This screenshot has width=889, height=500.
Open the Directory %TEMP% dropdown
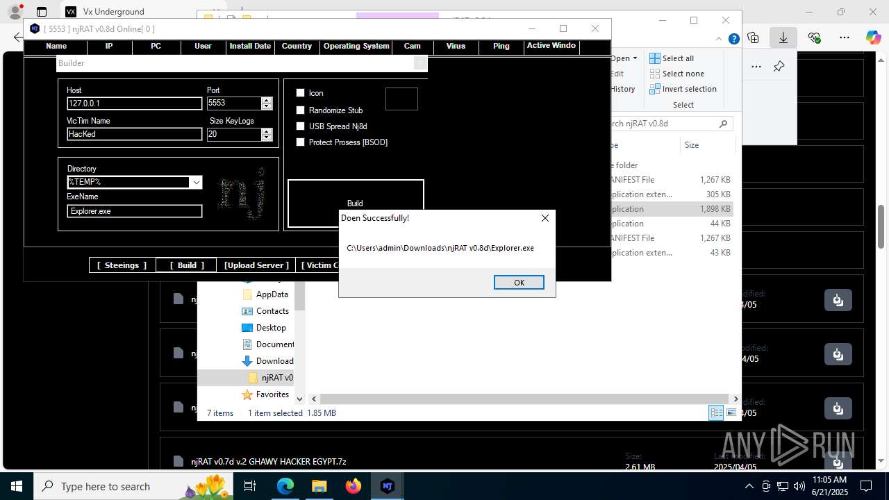pos(197,183)
